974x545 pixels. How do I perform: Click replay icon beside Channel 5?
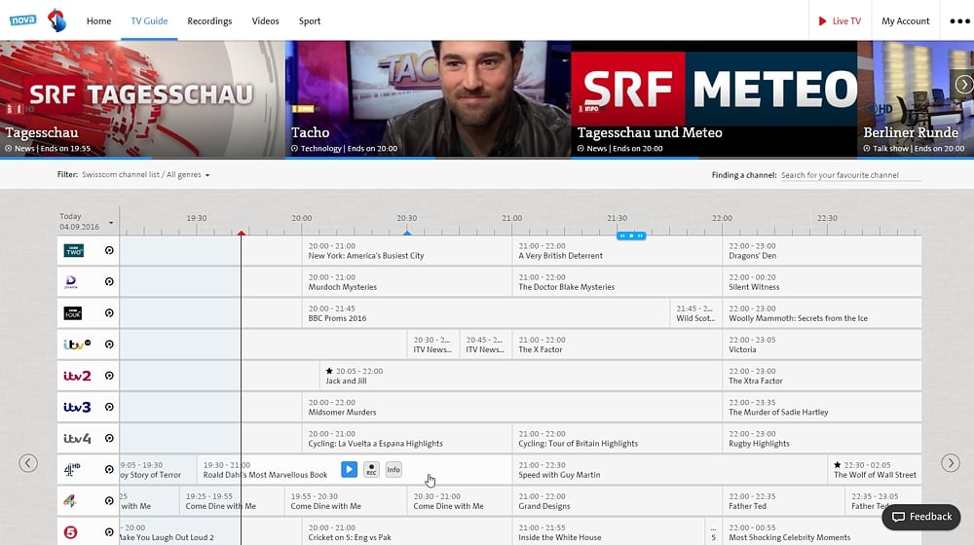pyautogui.click(x=109, y=532)
